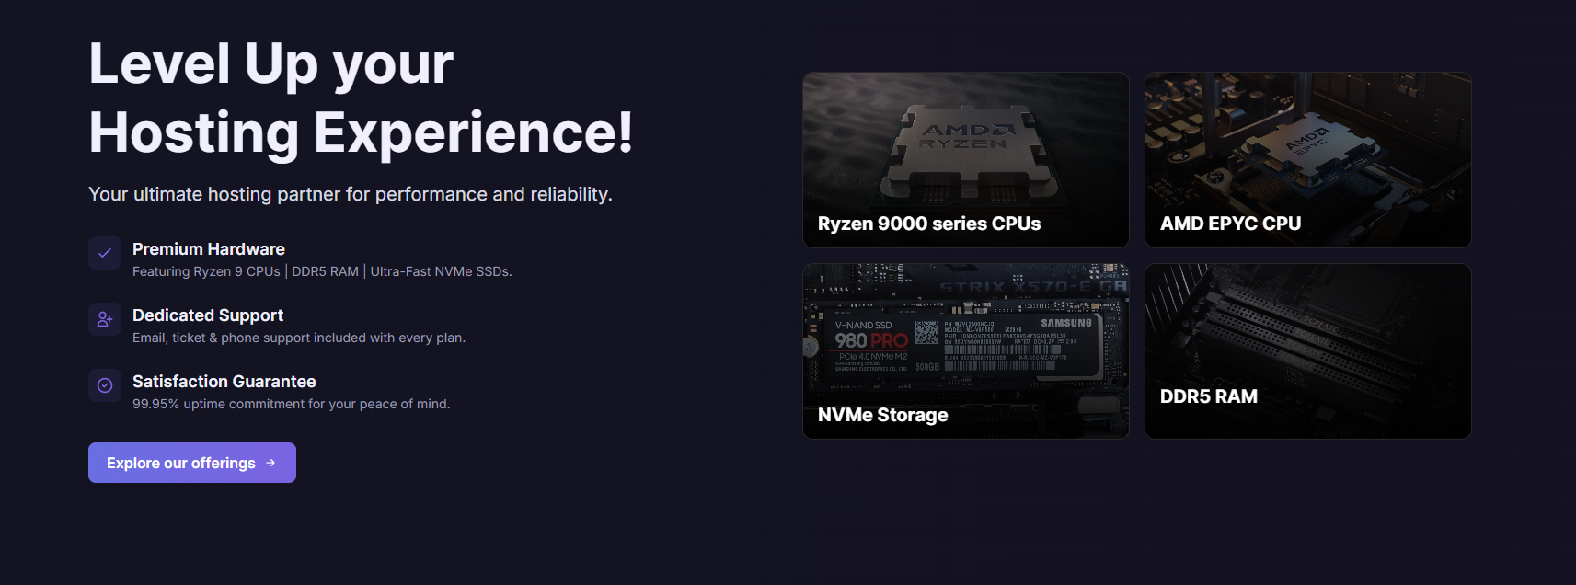1576x585 pixels.
Task: Click the Premium Hardware title
Action: [209, 249]
